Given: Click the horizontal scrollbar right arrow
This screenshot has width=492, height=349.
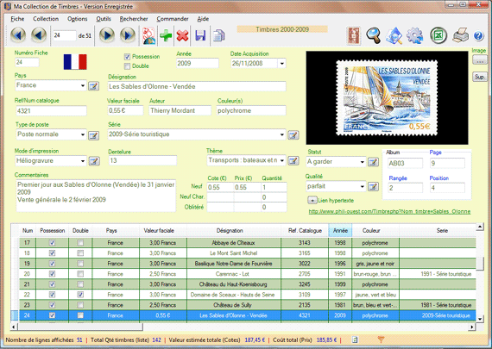Looking at the screenshot, I should (471, 327).
